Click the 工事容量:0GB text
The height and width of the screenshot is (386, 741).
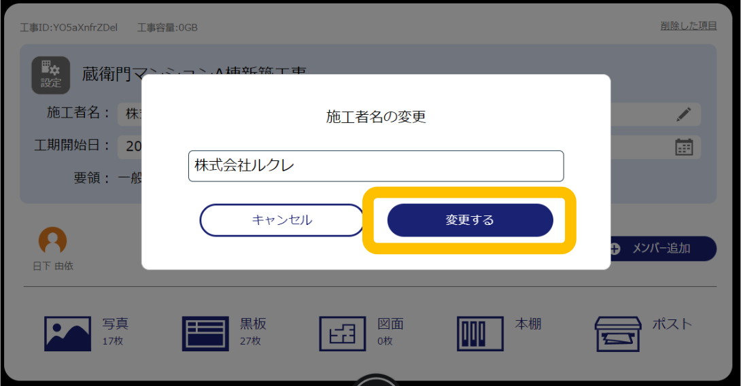point(167,27)
